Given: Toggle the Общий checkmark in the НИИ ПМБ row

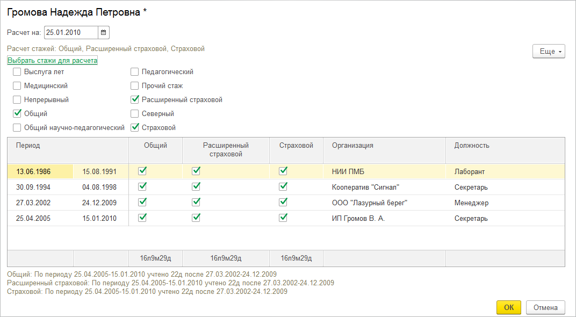Looking at the screenshot, I should (142, 171).
